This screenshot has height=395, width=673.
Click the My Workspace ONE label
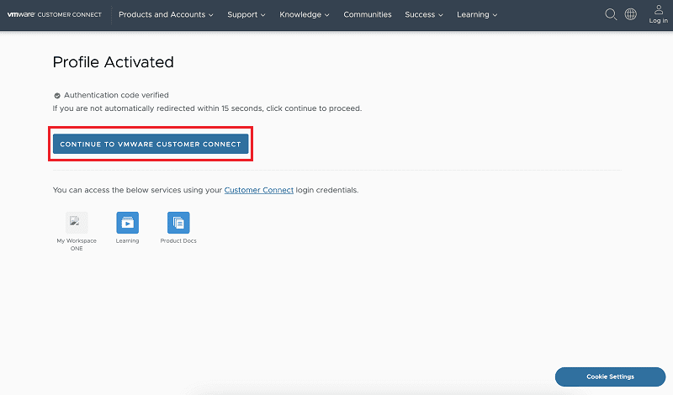click(x=77, y=245)
